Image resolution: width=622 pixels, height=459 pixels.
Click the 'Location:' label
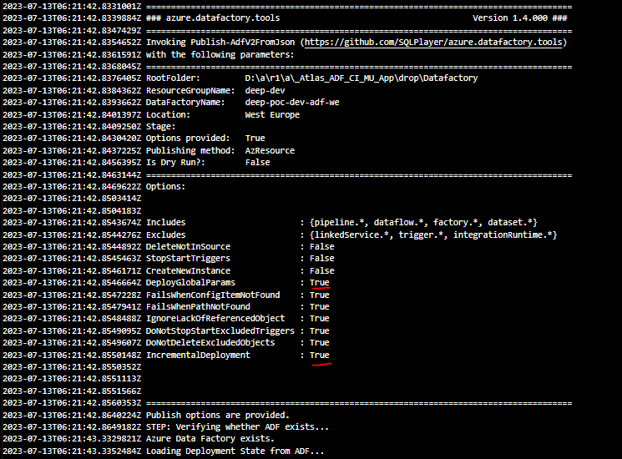pos(168,114)
